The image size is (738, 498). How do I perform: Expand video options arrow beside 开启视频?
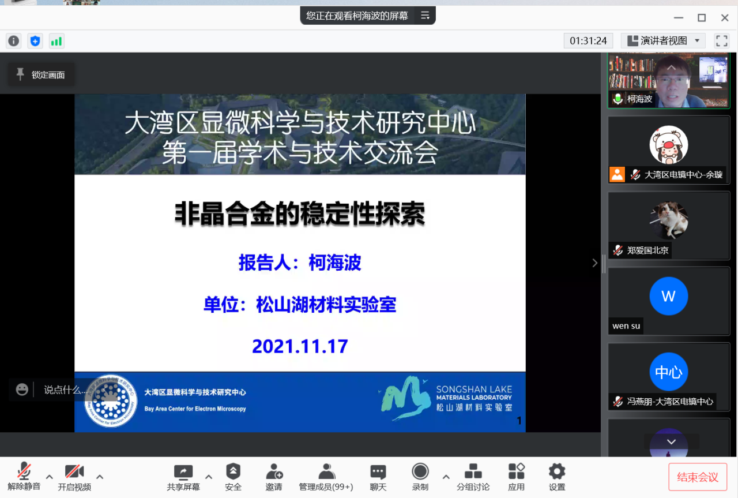(x=100, y=477)
